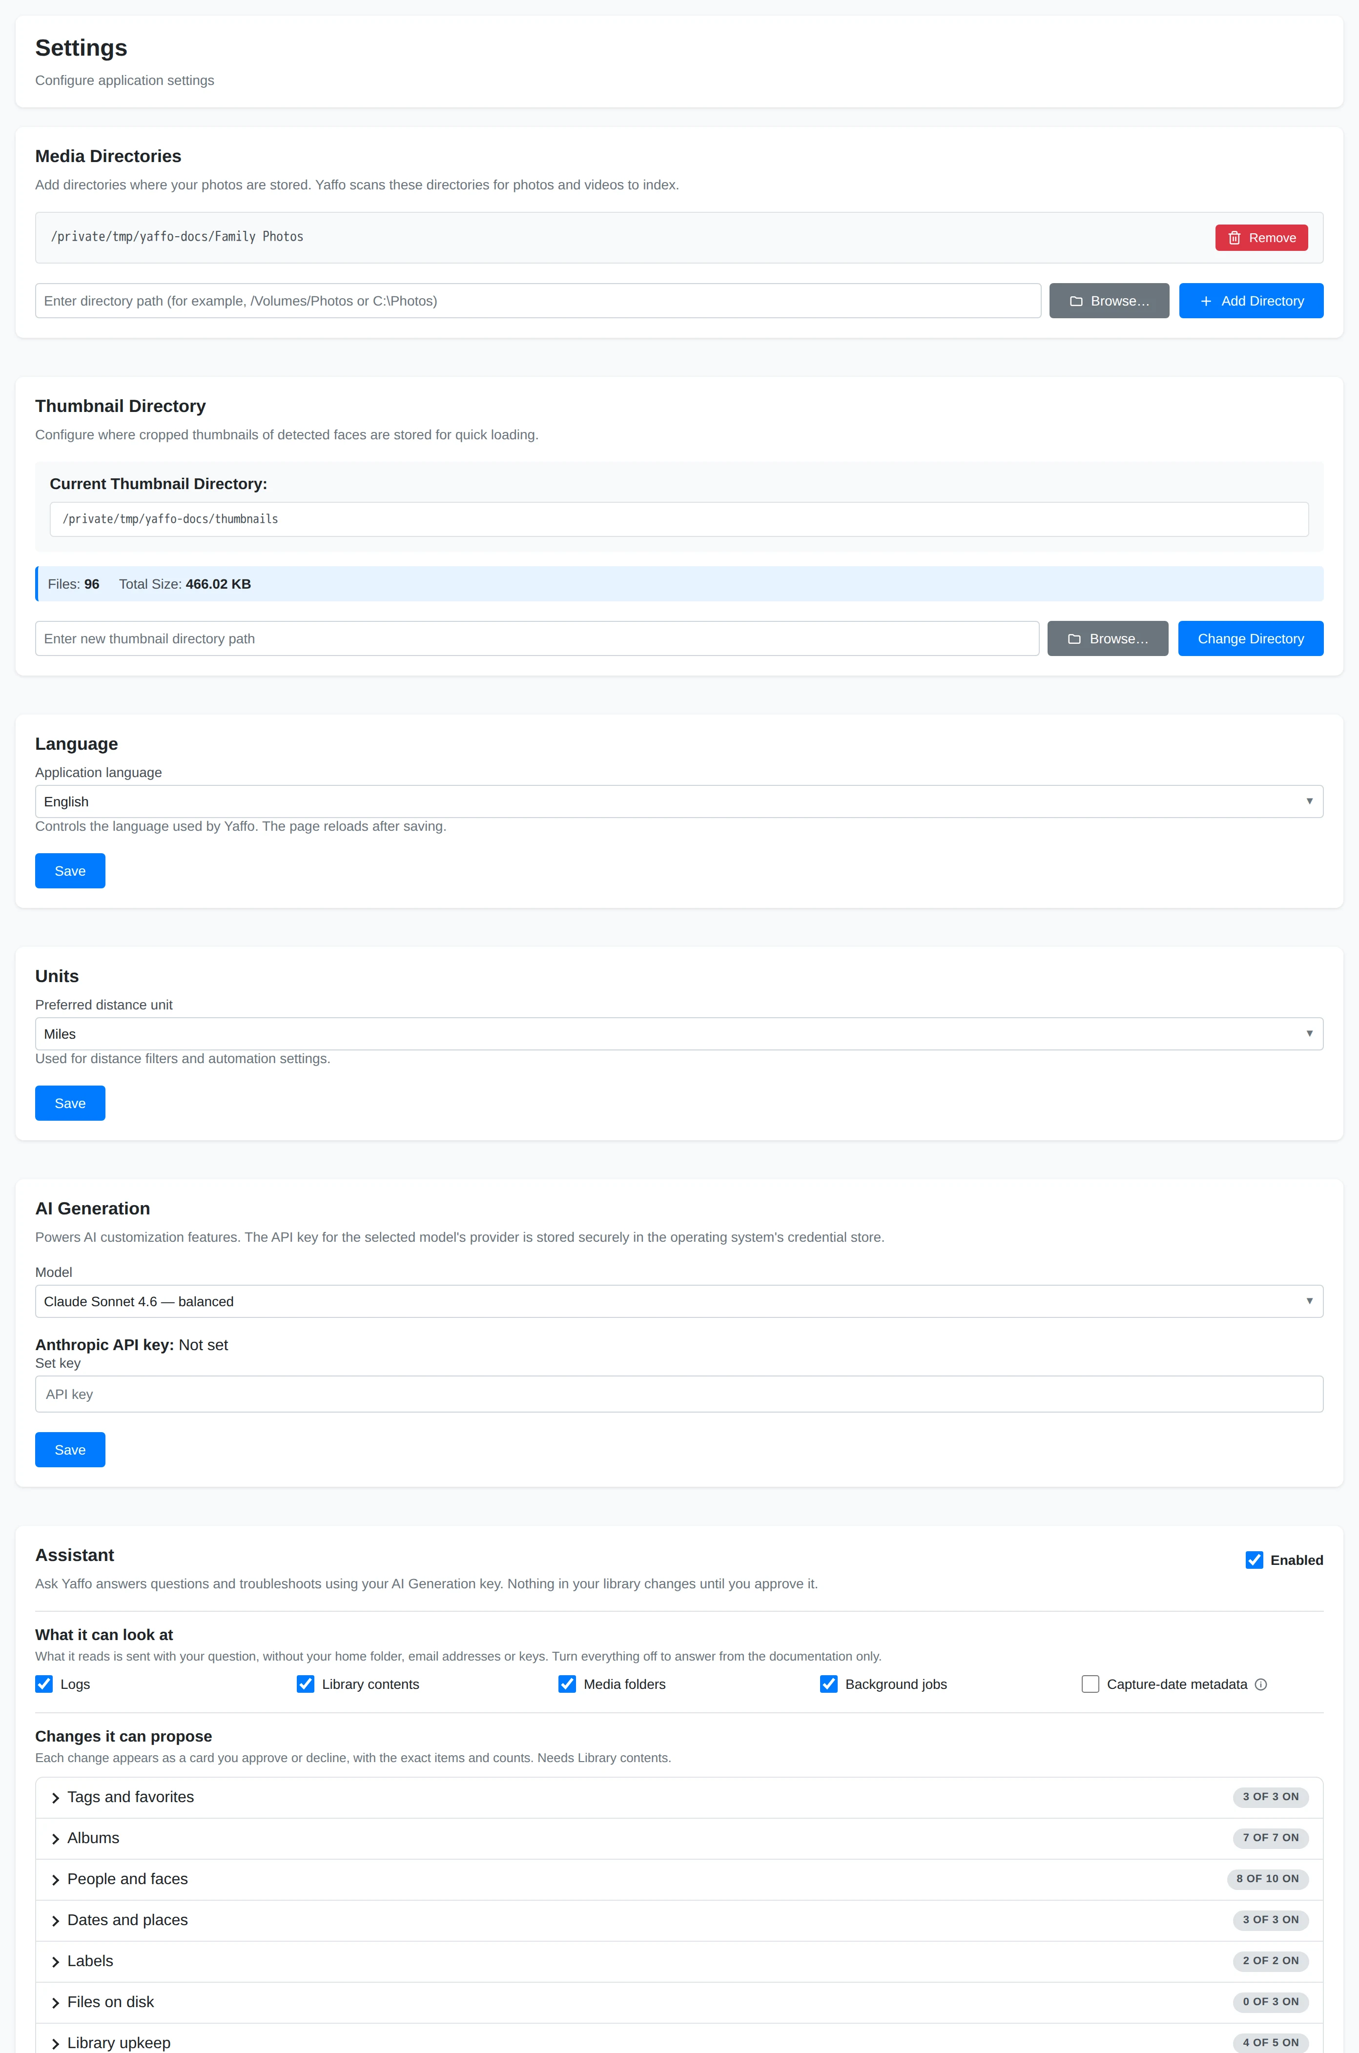Click the info icon beside Capture-date metadata
Screen dimensions: 1359x2053
pyautogui.click(x=1261, y=1684)
